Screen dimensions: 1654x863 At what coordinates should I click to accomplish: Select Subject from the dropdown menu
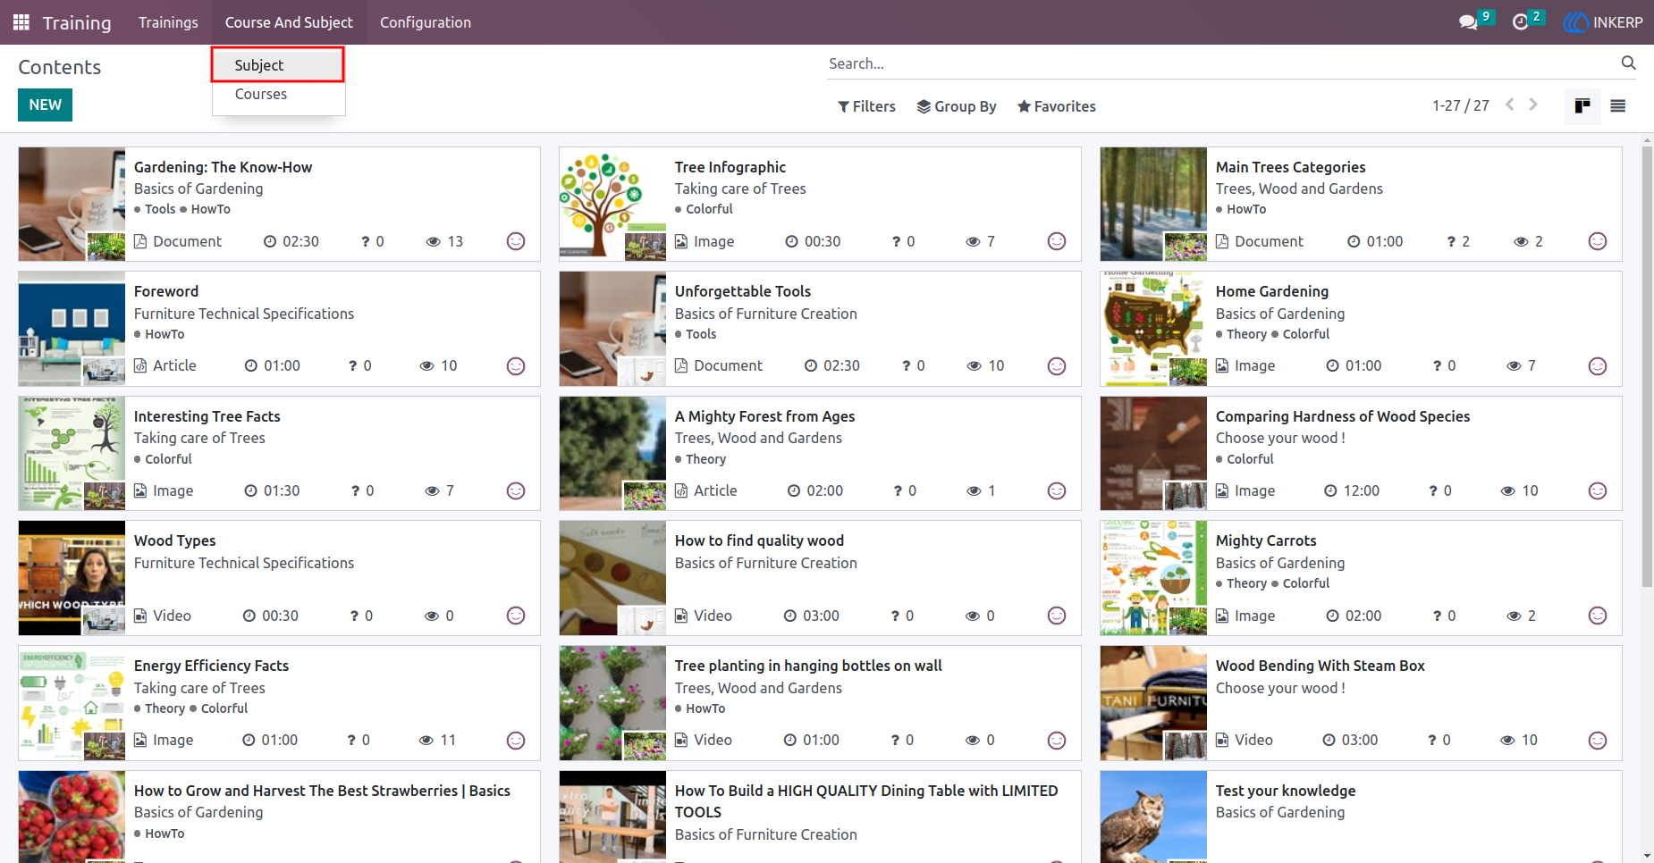click(x=278, y=65)
